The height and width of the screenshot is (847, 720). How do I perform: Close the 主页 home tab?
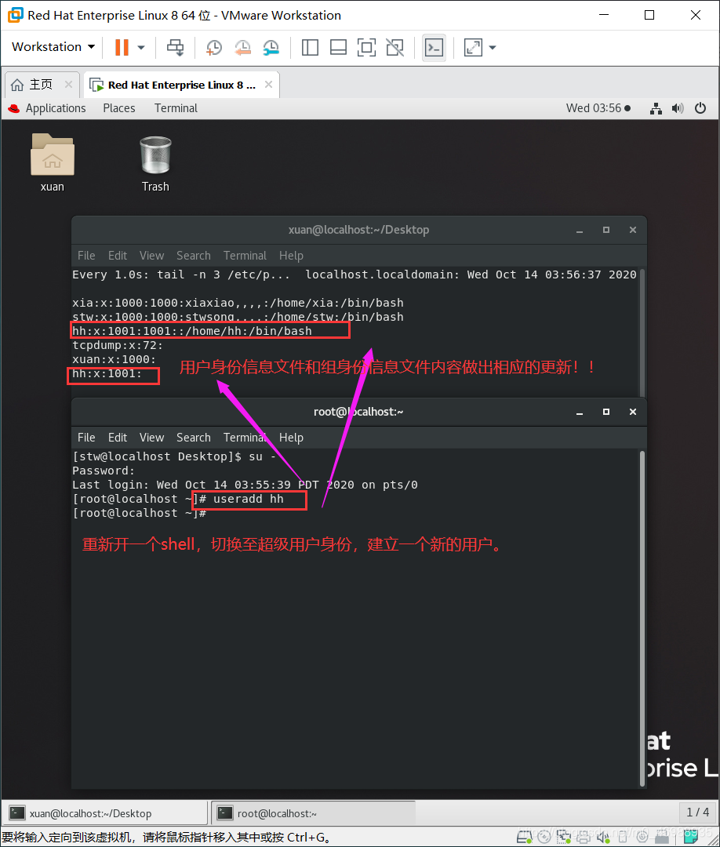[x=68, y=84]
